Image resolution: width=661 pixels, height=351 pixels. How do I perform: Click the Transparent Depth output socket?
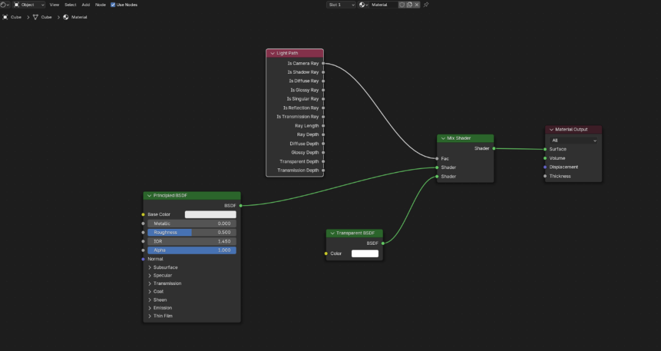pyautogui.click(x=323, y=161)
